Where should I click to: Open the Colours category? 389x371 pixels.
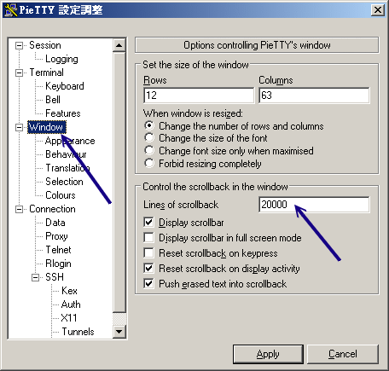pos(61,195)
